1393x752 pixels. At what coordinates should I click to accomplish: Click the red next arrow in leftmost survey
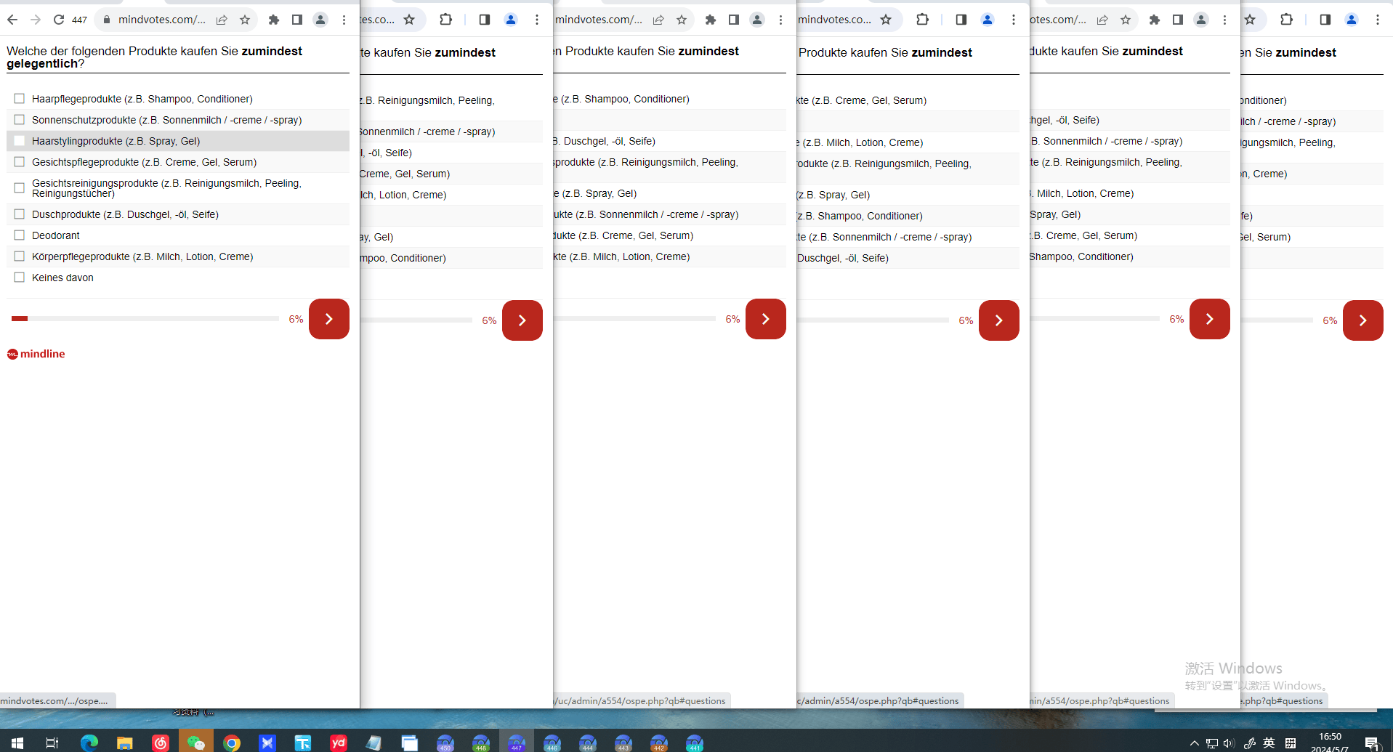coord(329,319)
